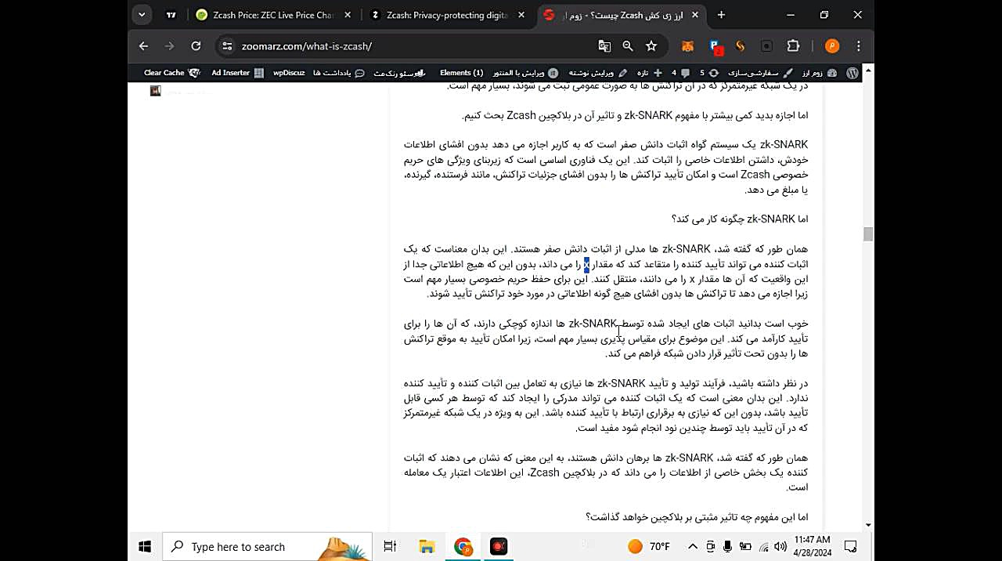Translate this page icon
The image size is (1002, 561).
pos(604,46)
